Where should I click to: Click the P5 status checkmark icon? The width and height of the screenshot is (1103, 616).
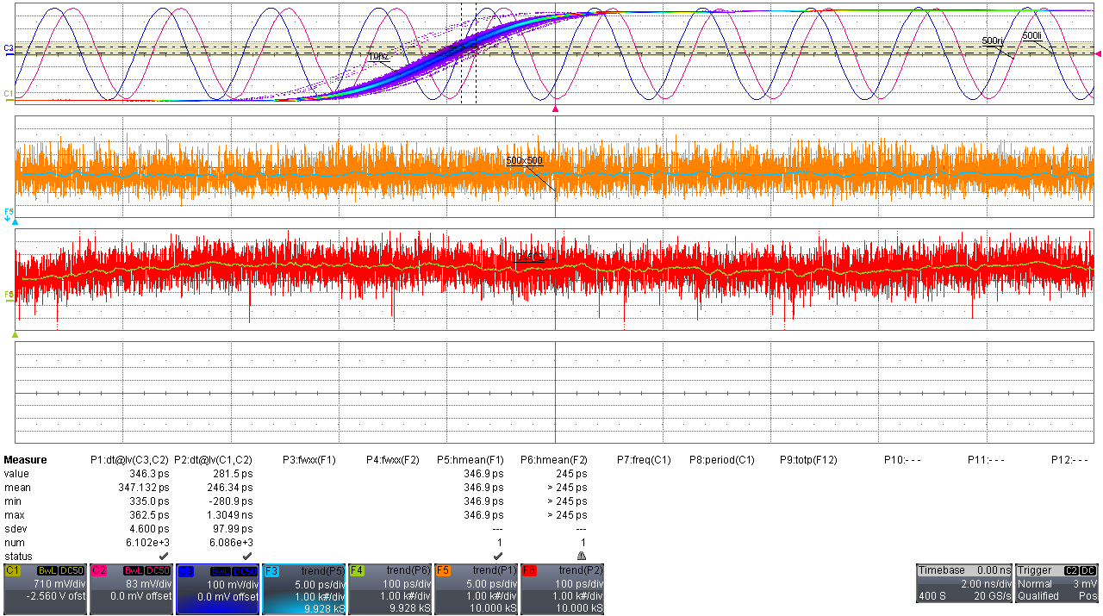pyautogui.click(x=497, y=556)
